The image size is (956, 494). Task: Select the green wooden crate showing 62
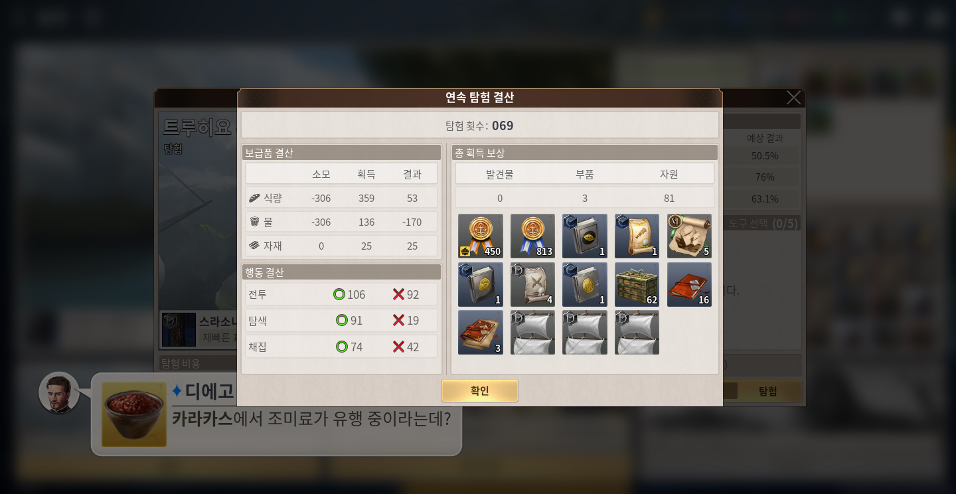click(x=637, y=284)
